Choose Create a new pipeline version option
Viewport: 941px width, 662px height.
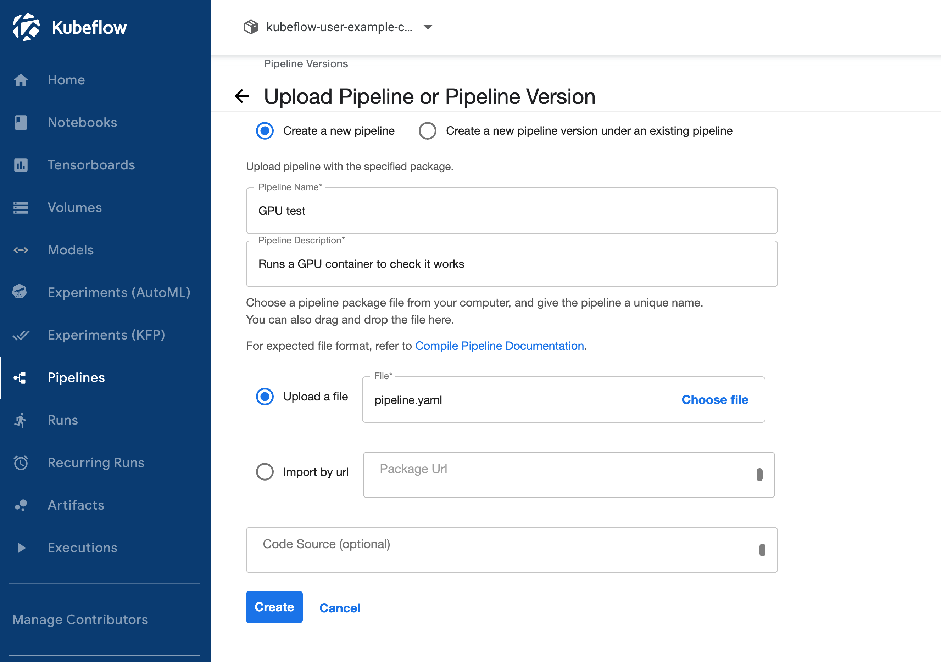[x=428, y=131]
